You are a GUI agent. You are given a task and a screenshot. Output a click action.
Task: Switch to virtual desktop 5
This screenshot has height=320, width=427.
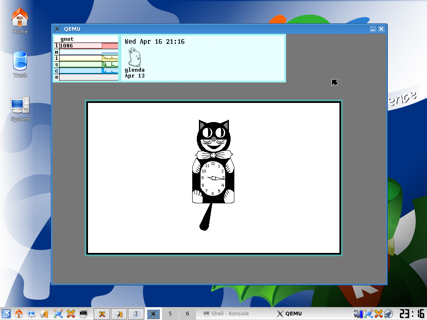click(170, 314)
